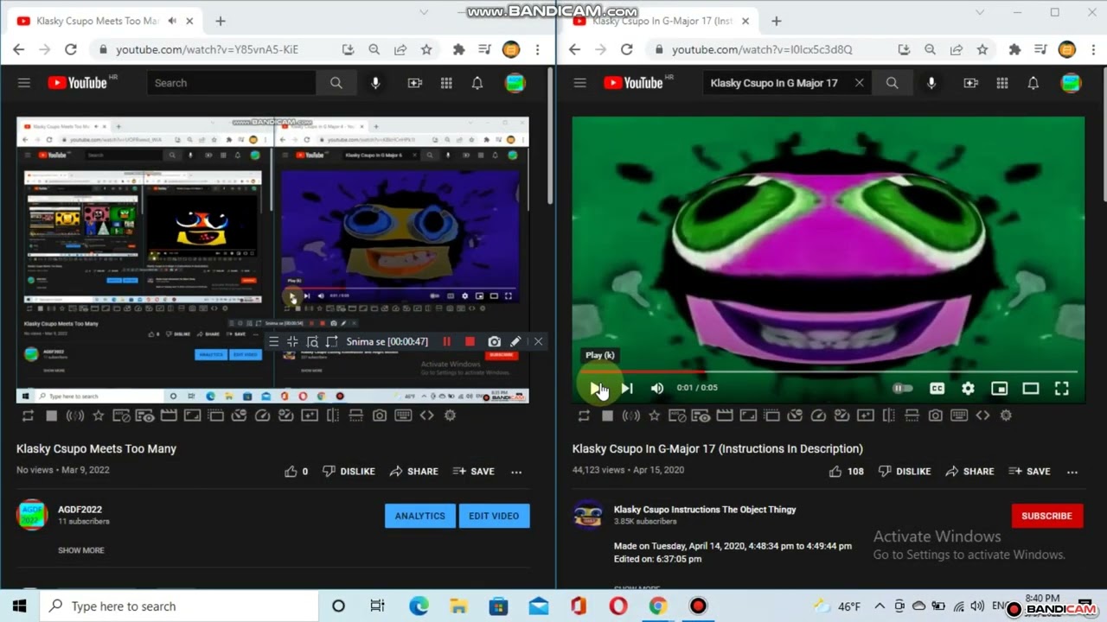Select 'Klasky Csupo In G-Major 17' tab

click(662, 21)
